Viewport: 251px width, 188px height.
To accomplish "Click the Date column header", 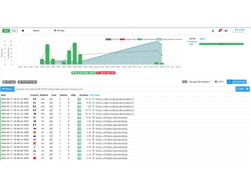I will coord(4,95).
